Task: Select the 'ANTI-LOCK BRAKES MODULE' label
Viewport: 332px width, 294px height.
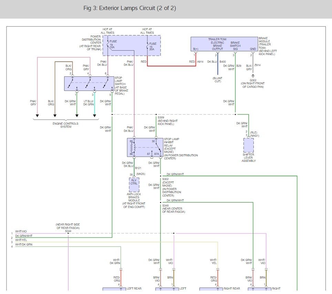Action: 134,197
